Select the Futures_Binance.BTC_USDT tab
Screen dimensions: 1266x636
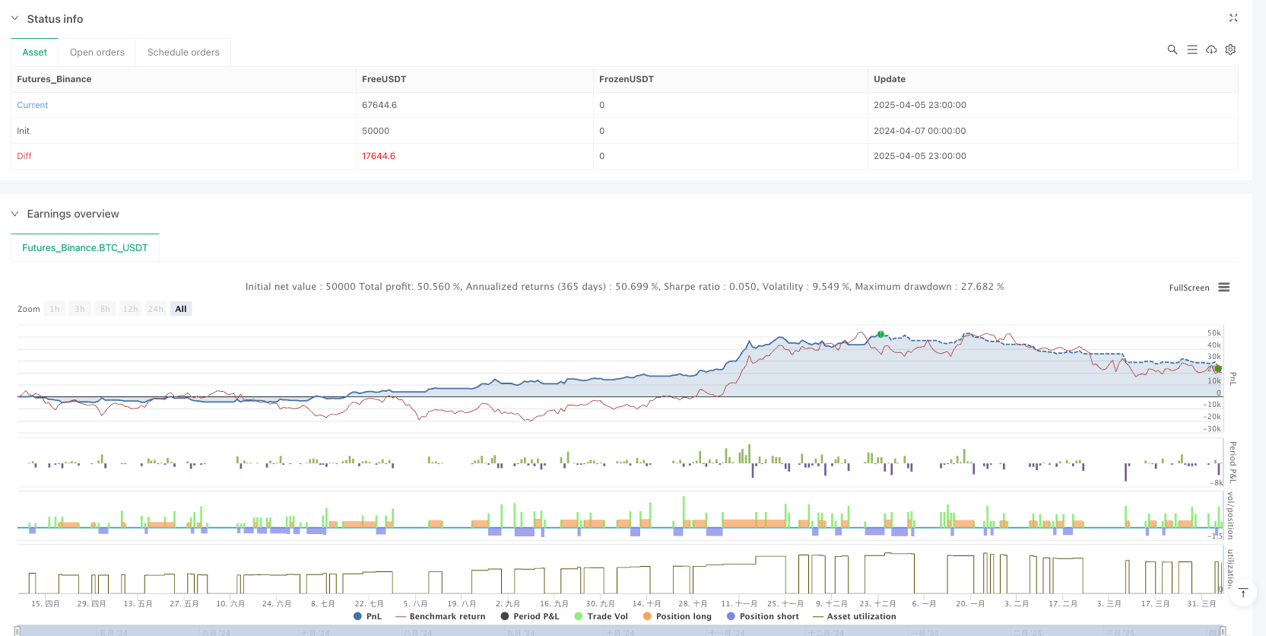tap(85, 248)
